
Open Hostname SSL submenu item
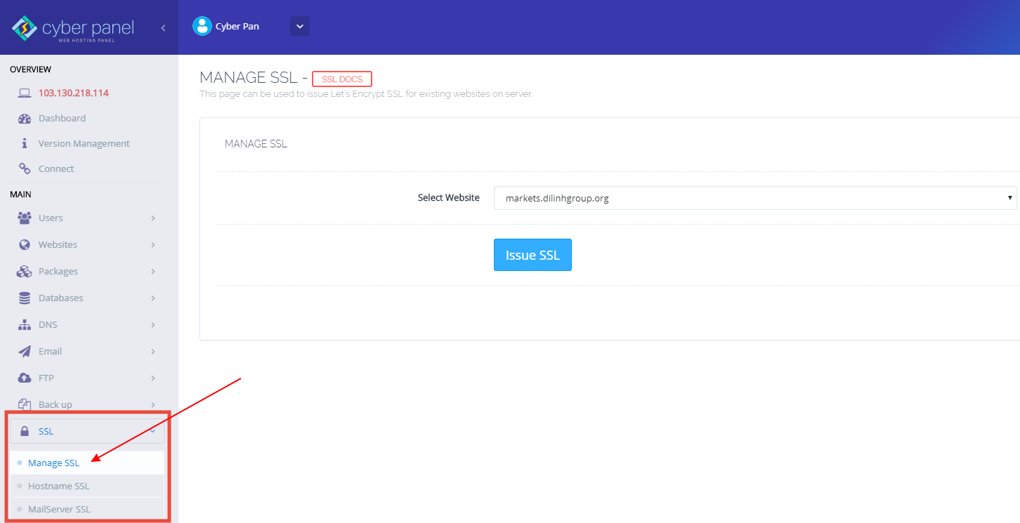pos(87,486)
